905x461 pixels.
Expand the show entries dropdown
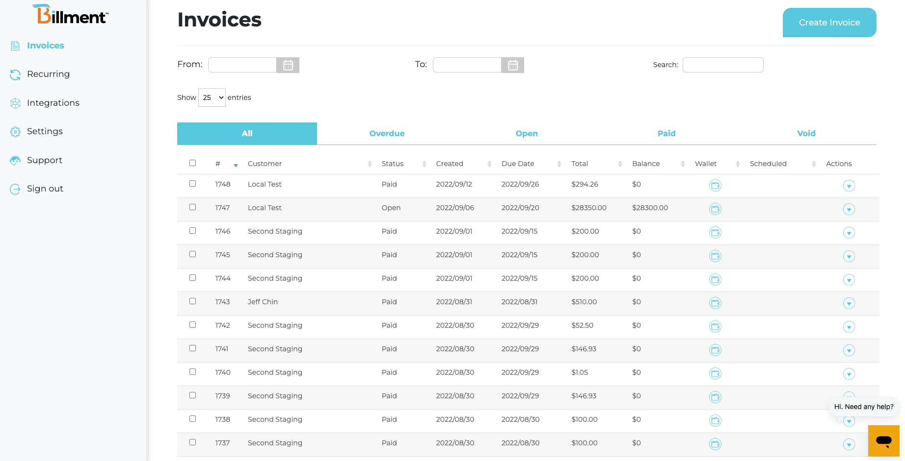(212, 97)
